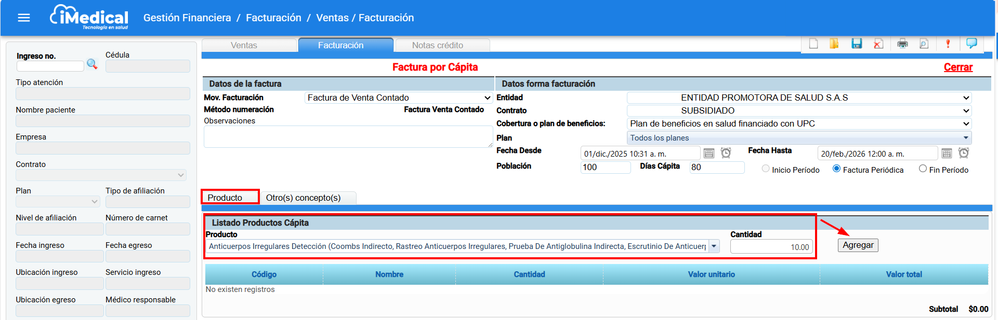Select the Inicio Período radio button

pyautogui.click(x=766, y=169)
